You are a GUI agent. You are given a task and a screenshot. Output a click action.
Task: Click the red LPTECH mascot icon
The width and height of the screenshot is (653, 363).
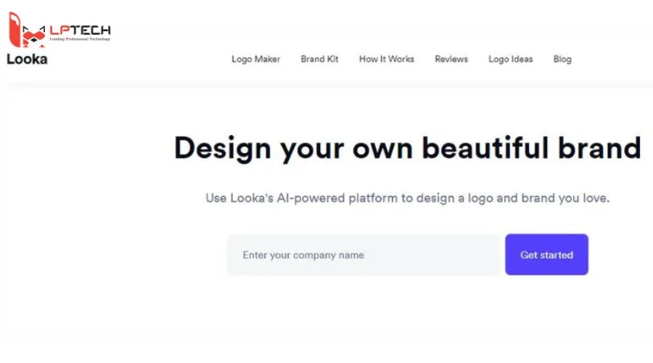coord(27,30)
